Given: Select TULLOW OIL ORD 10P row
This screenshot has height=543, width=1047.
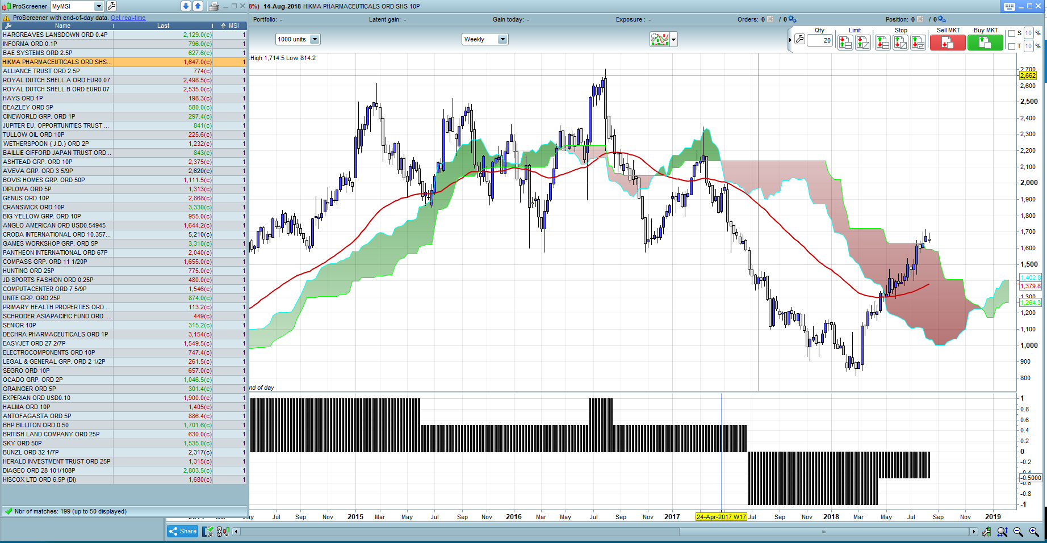Looking at the screenshot, I should click(124, 134).
